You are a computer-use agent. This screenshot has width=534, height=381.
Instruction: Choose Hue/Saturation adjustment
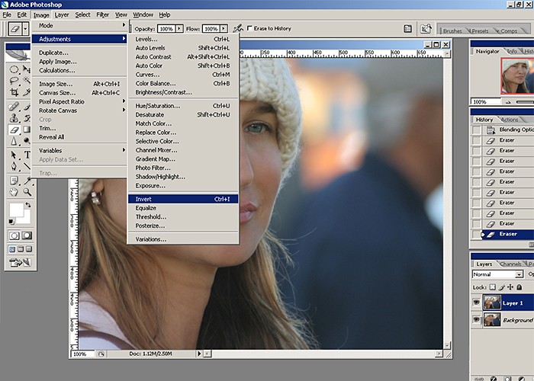pyautogui.click(x=183, y=106)
